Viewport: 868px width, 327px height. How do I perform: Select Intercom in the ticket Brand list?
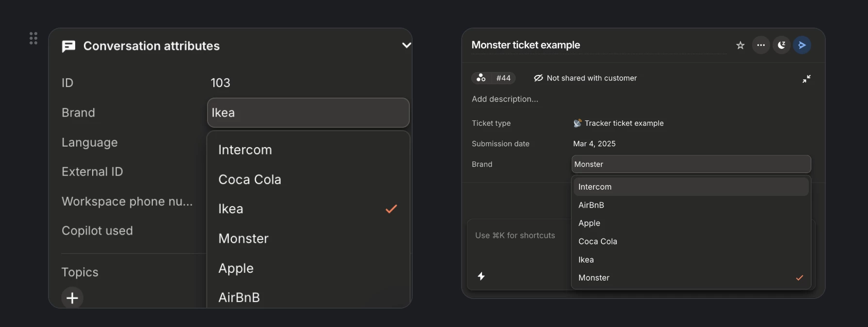click(x=691, y=187)
